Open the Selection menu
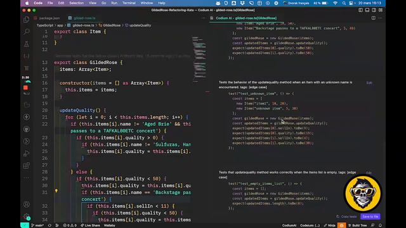Screen dimensions: 406x228 point(76,3)
